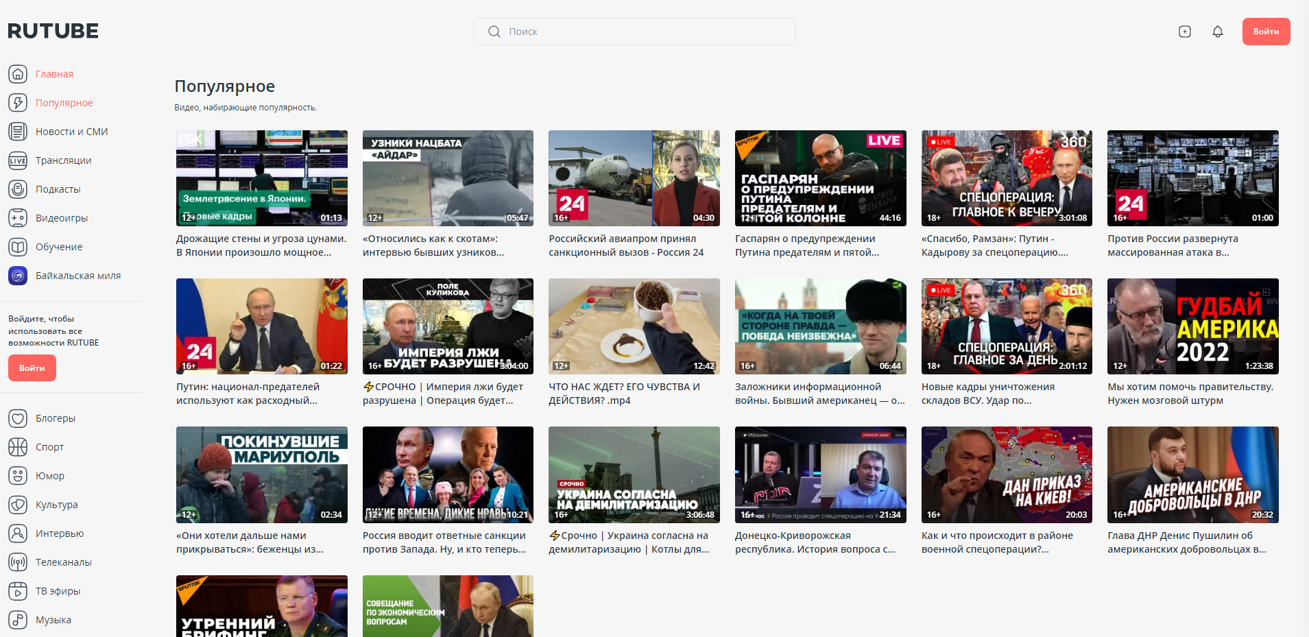The width and height of the screenshot is (1309, 637).
Task: Open ЧТО НАС ЖДЕТ video title
Action: point(624,394)
